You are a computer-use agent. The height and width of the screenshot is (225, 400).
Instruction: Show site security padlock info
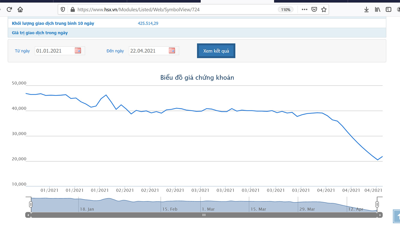[x=73, y=9]
